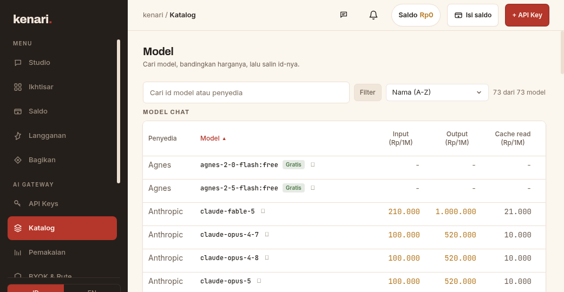Open the Nama (A-Z) sort dropdown
564x292 pixels.
pos(437,92)
